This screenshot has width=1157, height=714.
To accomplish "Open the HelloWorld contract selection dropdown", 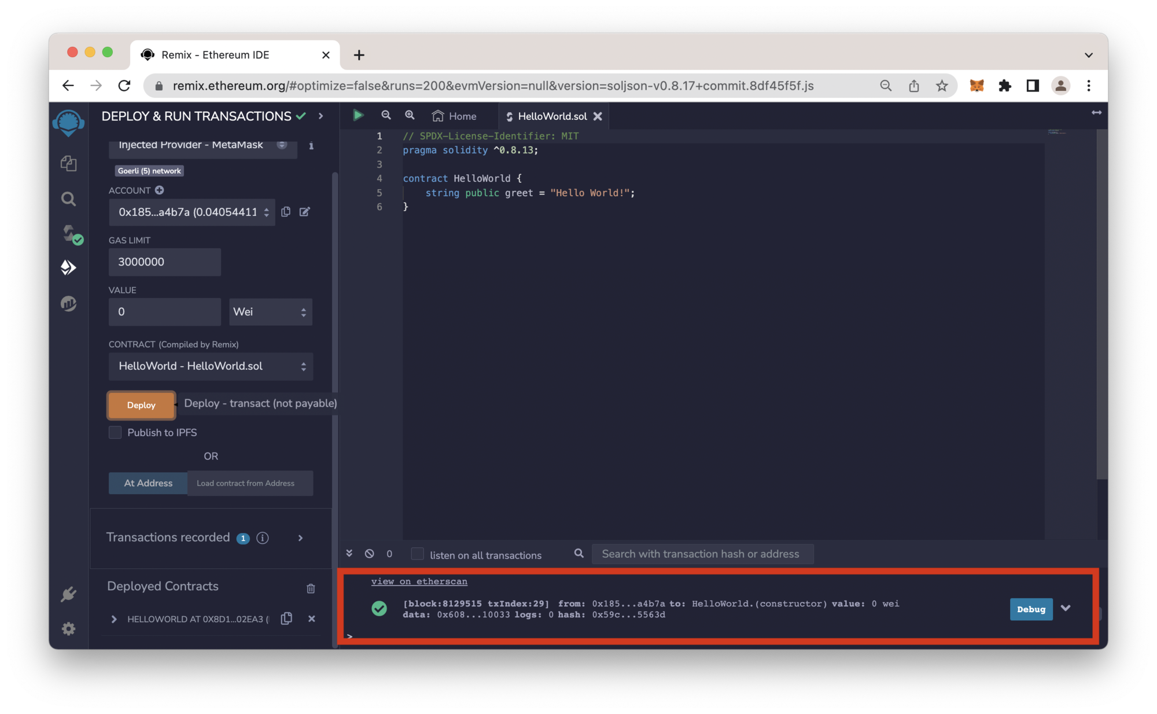I will point(211,366).
